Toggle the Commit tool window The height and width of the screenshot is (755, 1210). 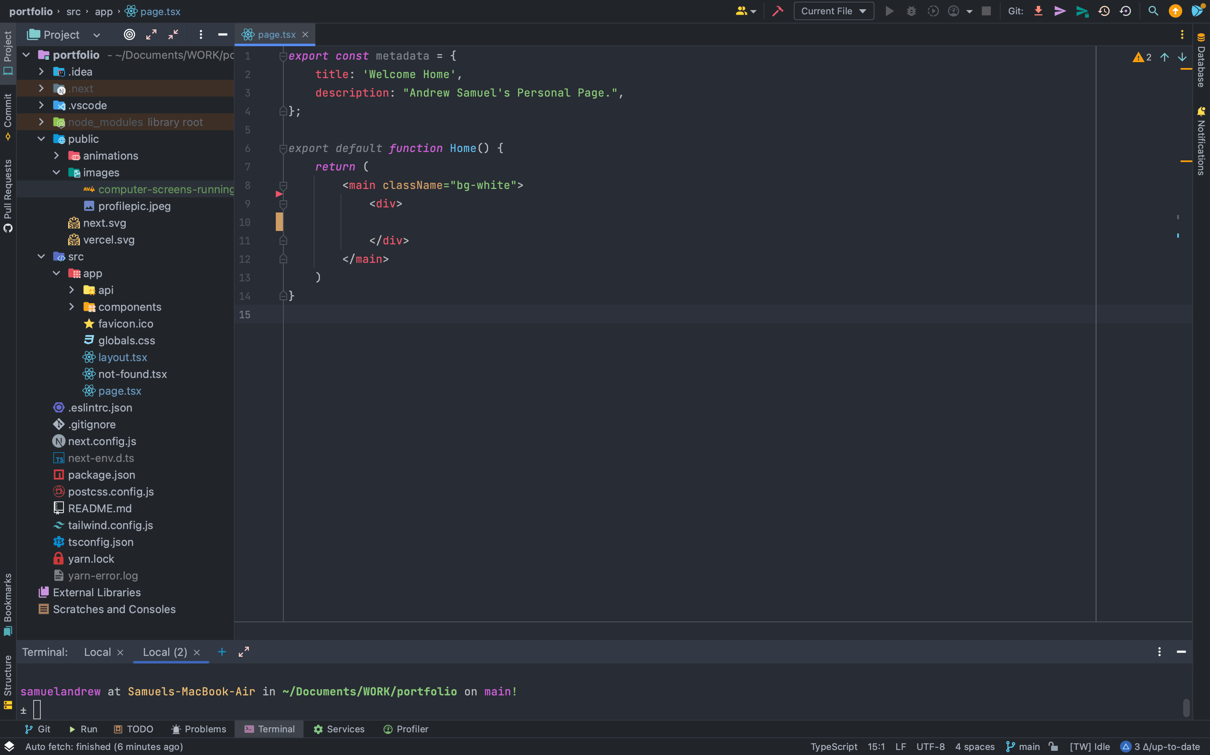[x=8, y=117]
